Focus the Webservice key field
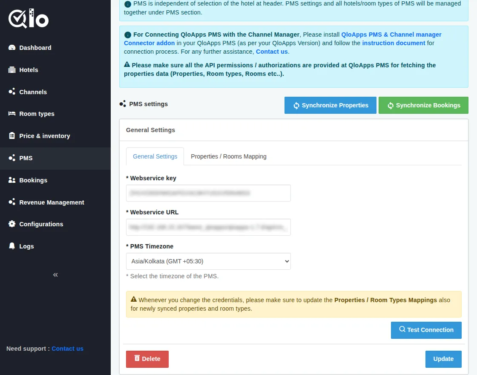 (208, 193)
